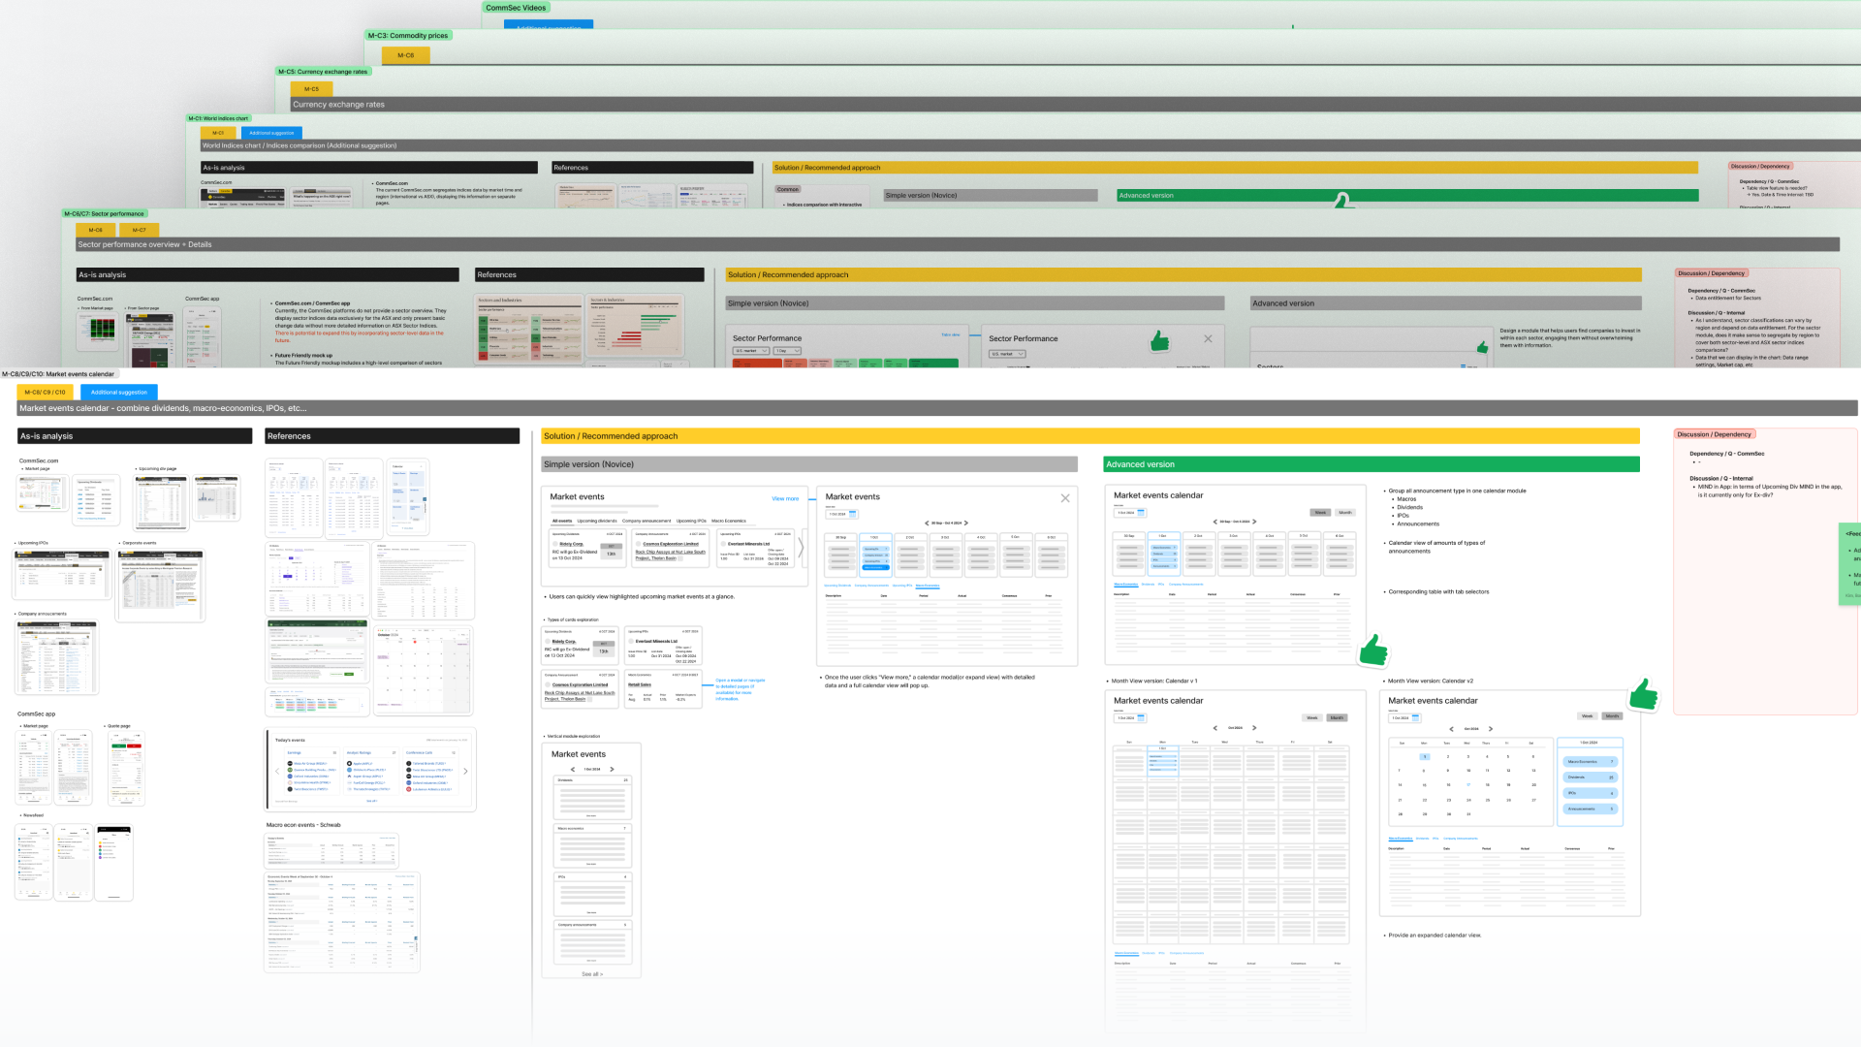The image size is (1861, 1047).
Task: Open U.S. market dropdown in Sector Performance
Action: 751,351
